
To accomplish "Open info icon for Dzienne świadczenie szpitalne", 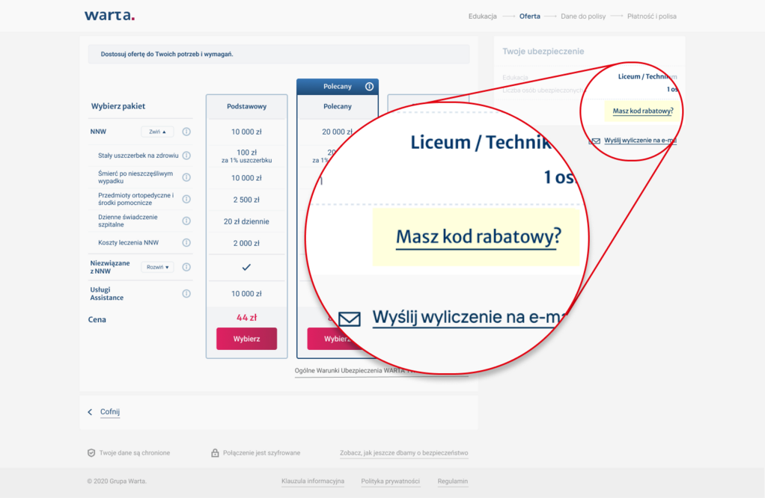I will (x=186, y=221).
